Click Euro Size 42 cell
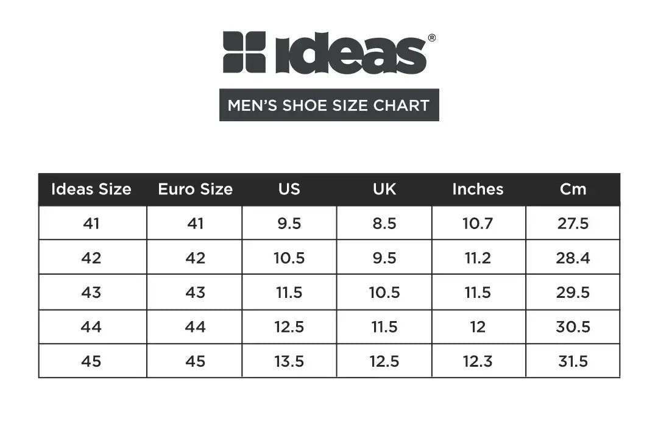This screenshot has height=424, width=658. click(195, 258)
